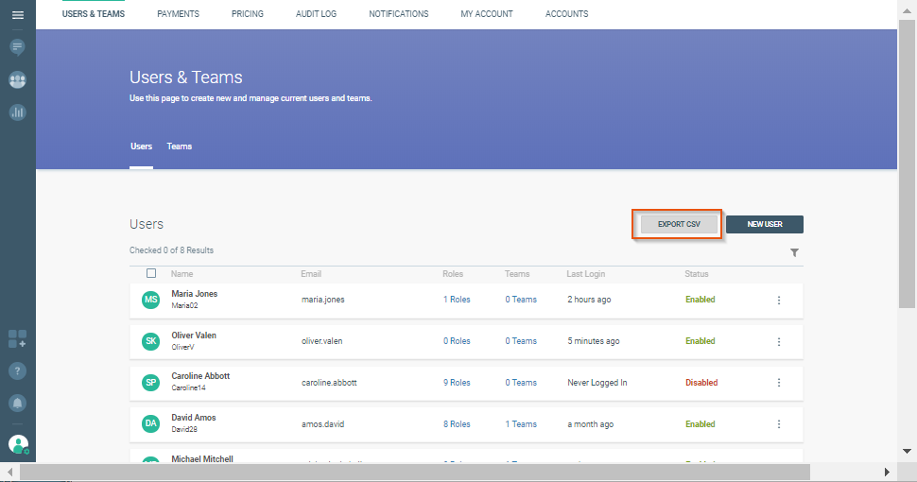Open the three-dot menu for Caroline Abbott
This screenshot has height=482, width=917.
[x=779, y=383]
